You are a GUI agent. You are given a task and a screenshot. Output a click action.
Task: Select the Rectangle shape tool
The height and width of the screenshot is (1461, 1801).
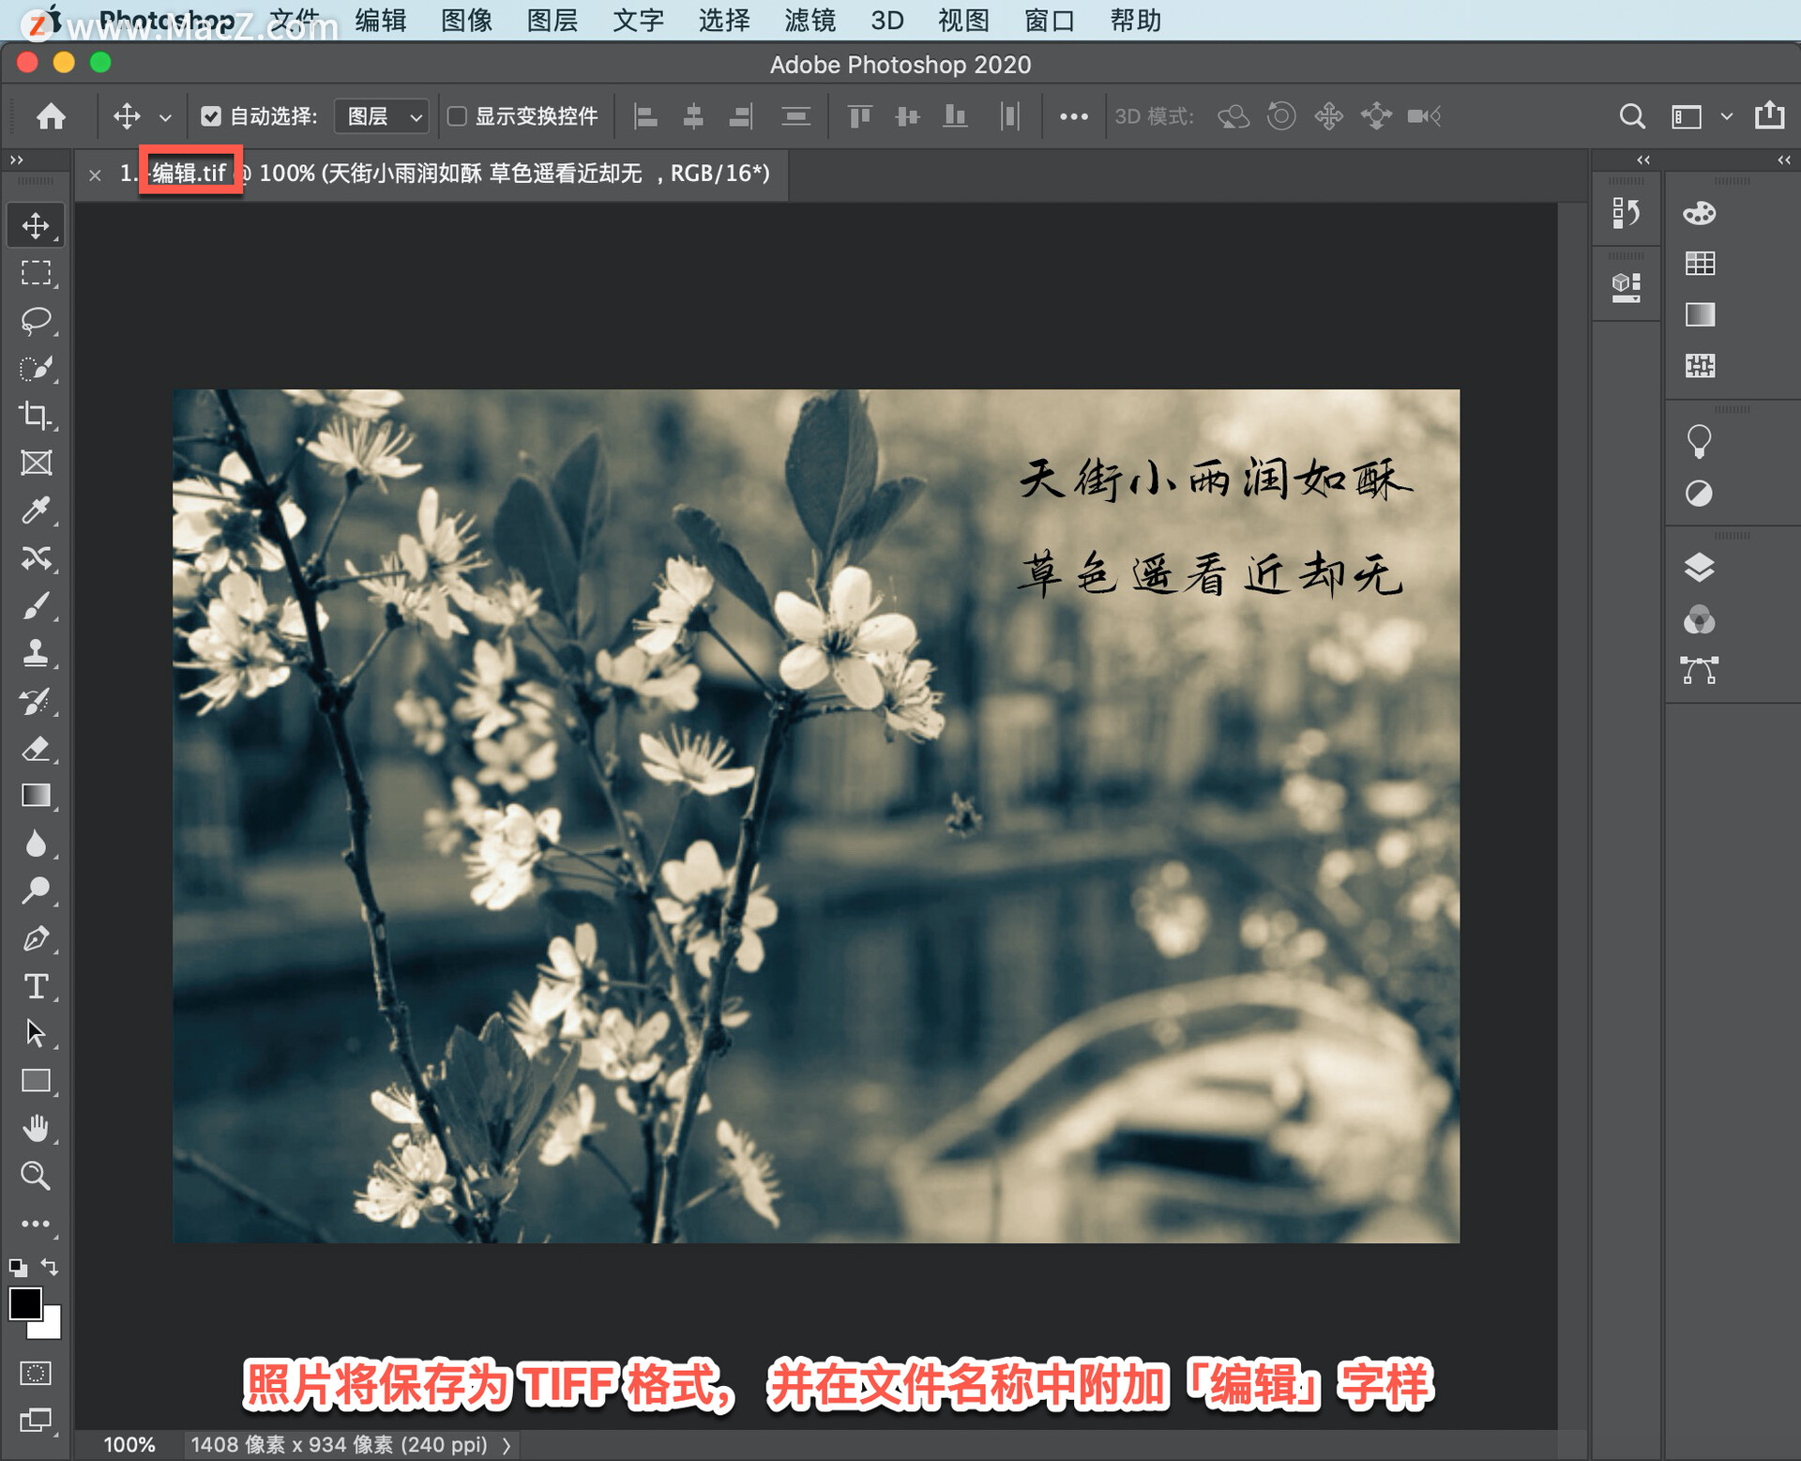coord(36,1081)
